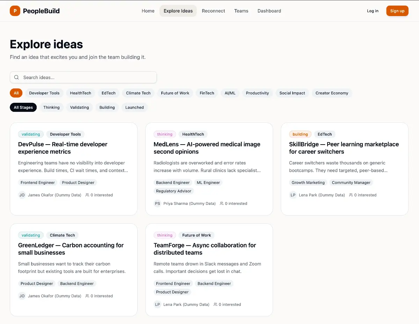
Task: Click the LP avatar on SkillBridge card
Action: [x=293, y=195]
